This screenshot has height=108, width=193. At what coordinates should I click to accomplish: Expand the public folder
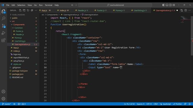click(x=15, y=18)
